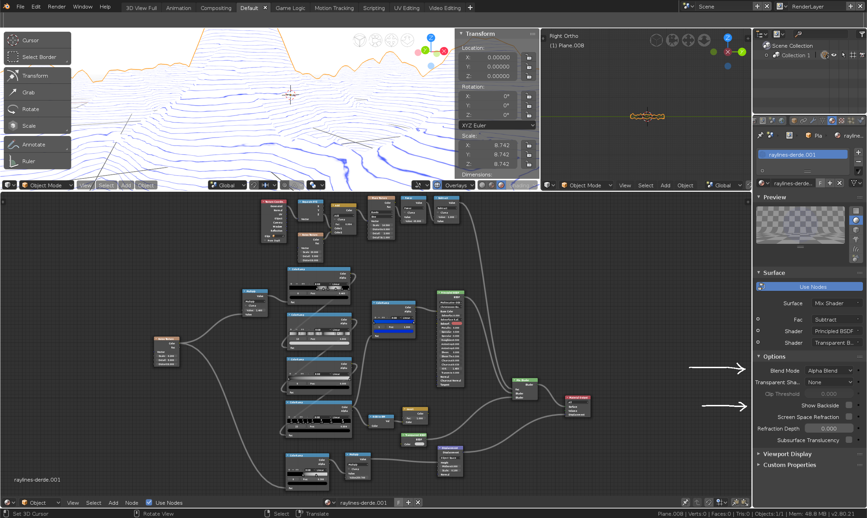Toggle visibility of Collection 1
Screen dimensions: 867x518
coord(834,55)
